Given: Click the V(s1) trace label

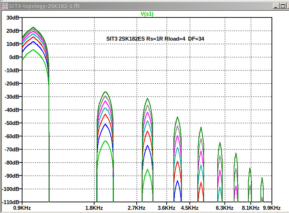Looking at the screenshot, I should point(147,14).
